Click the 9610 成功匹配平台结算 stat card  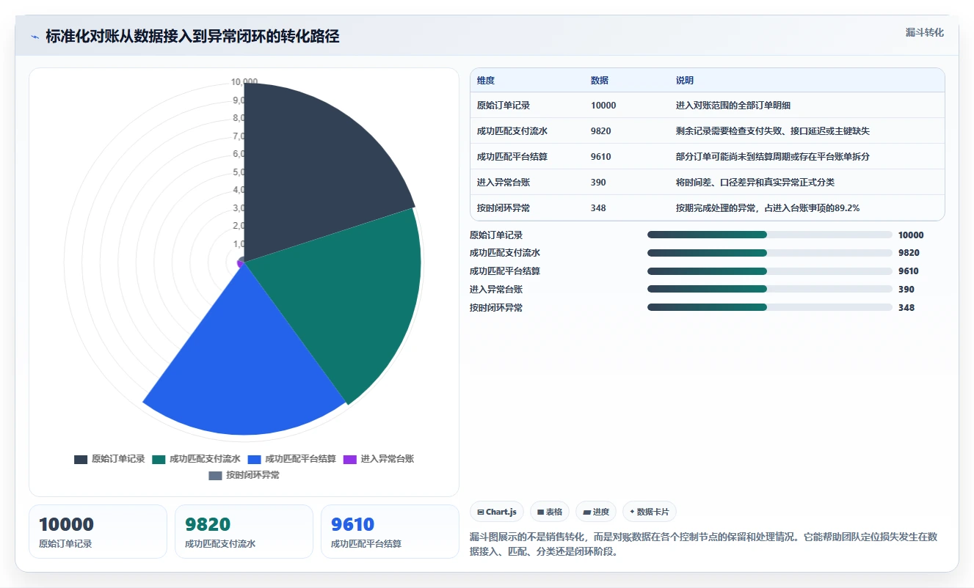[x=390, y=532]
